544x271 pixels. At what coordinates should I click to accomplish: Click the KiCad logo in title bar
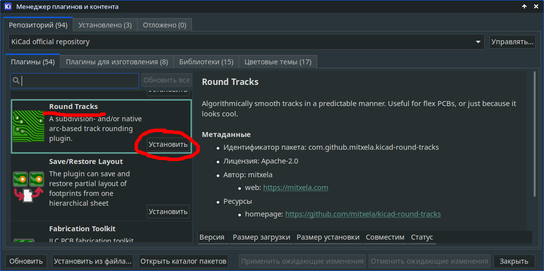tap(7, 7)
